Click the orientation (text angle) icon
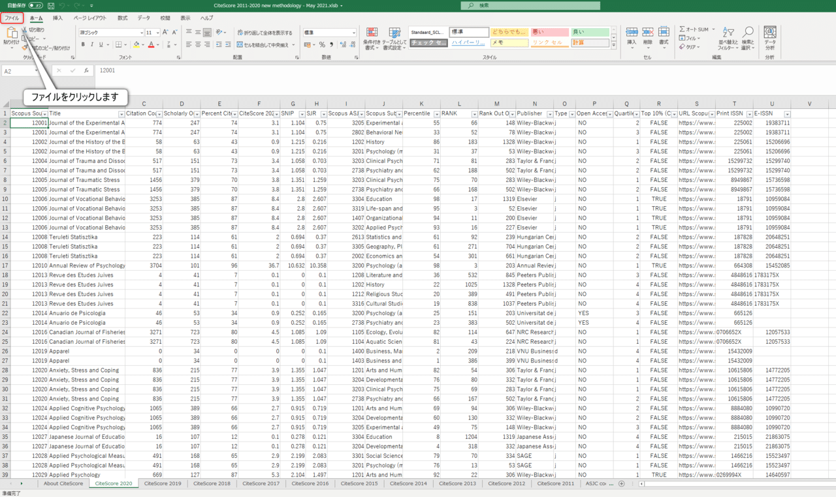This screenshot has height=497, width=836. tap(219, 32)
